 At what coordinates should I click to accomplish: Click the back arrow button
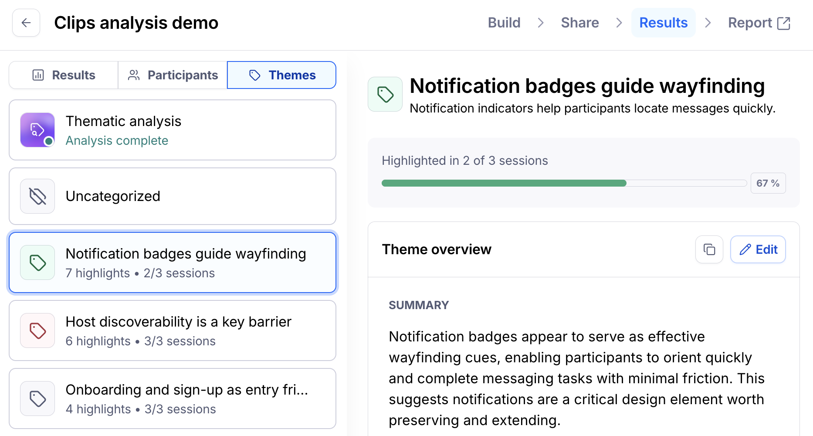(26, 23)
